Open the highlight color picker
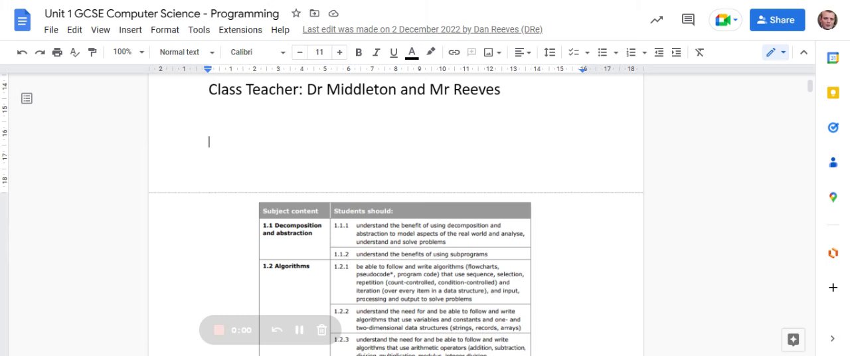Image resolution: width=850 pixels, height=356 pixels. 430,52
